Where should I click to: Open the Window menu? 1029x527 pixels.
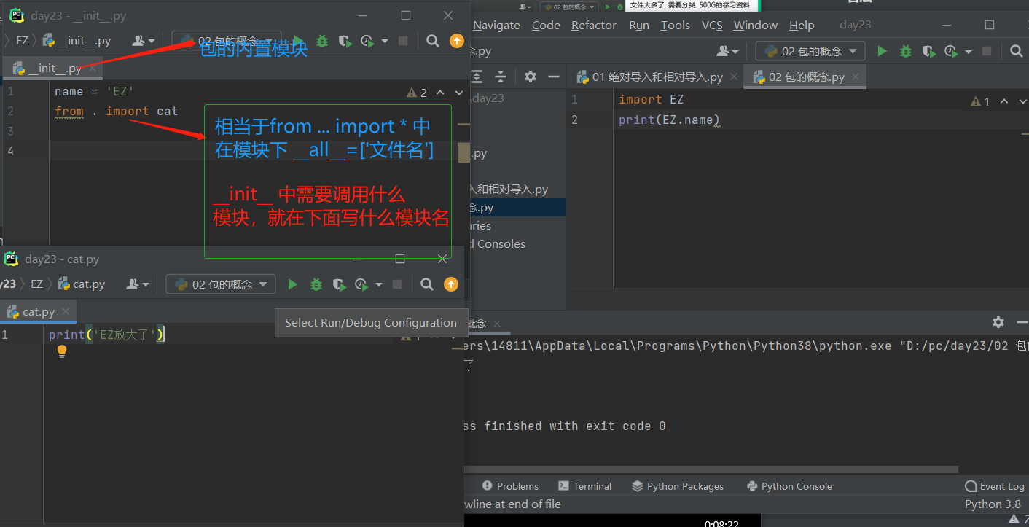pyautogui.click(x=756, y=25)
